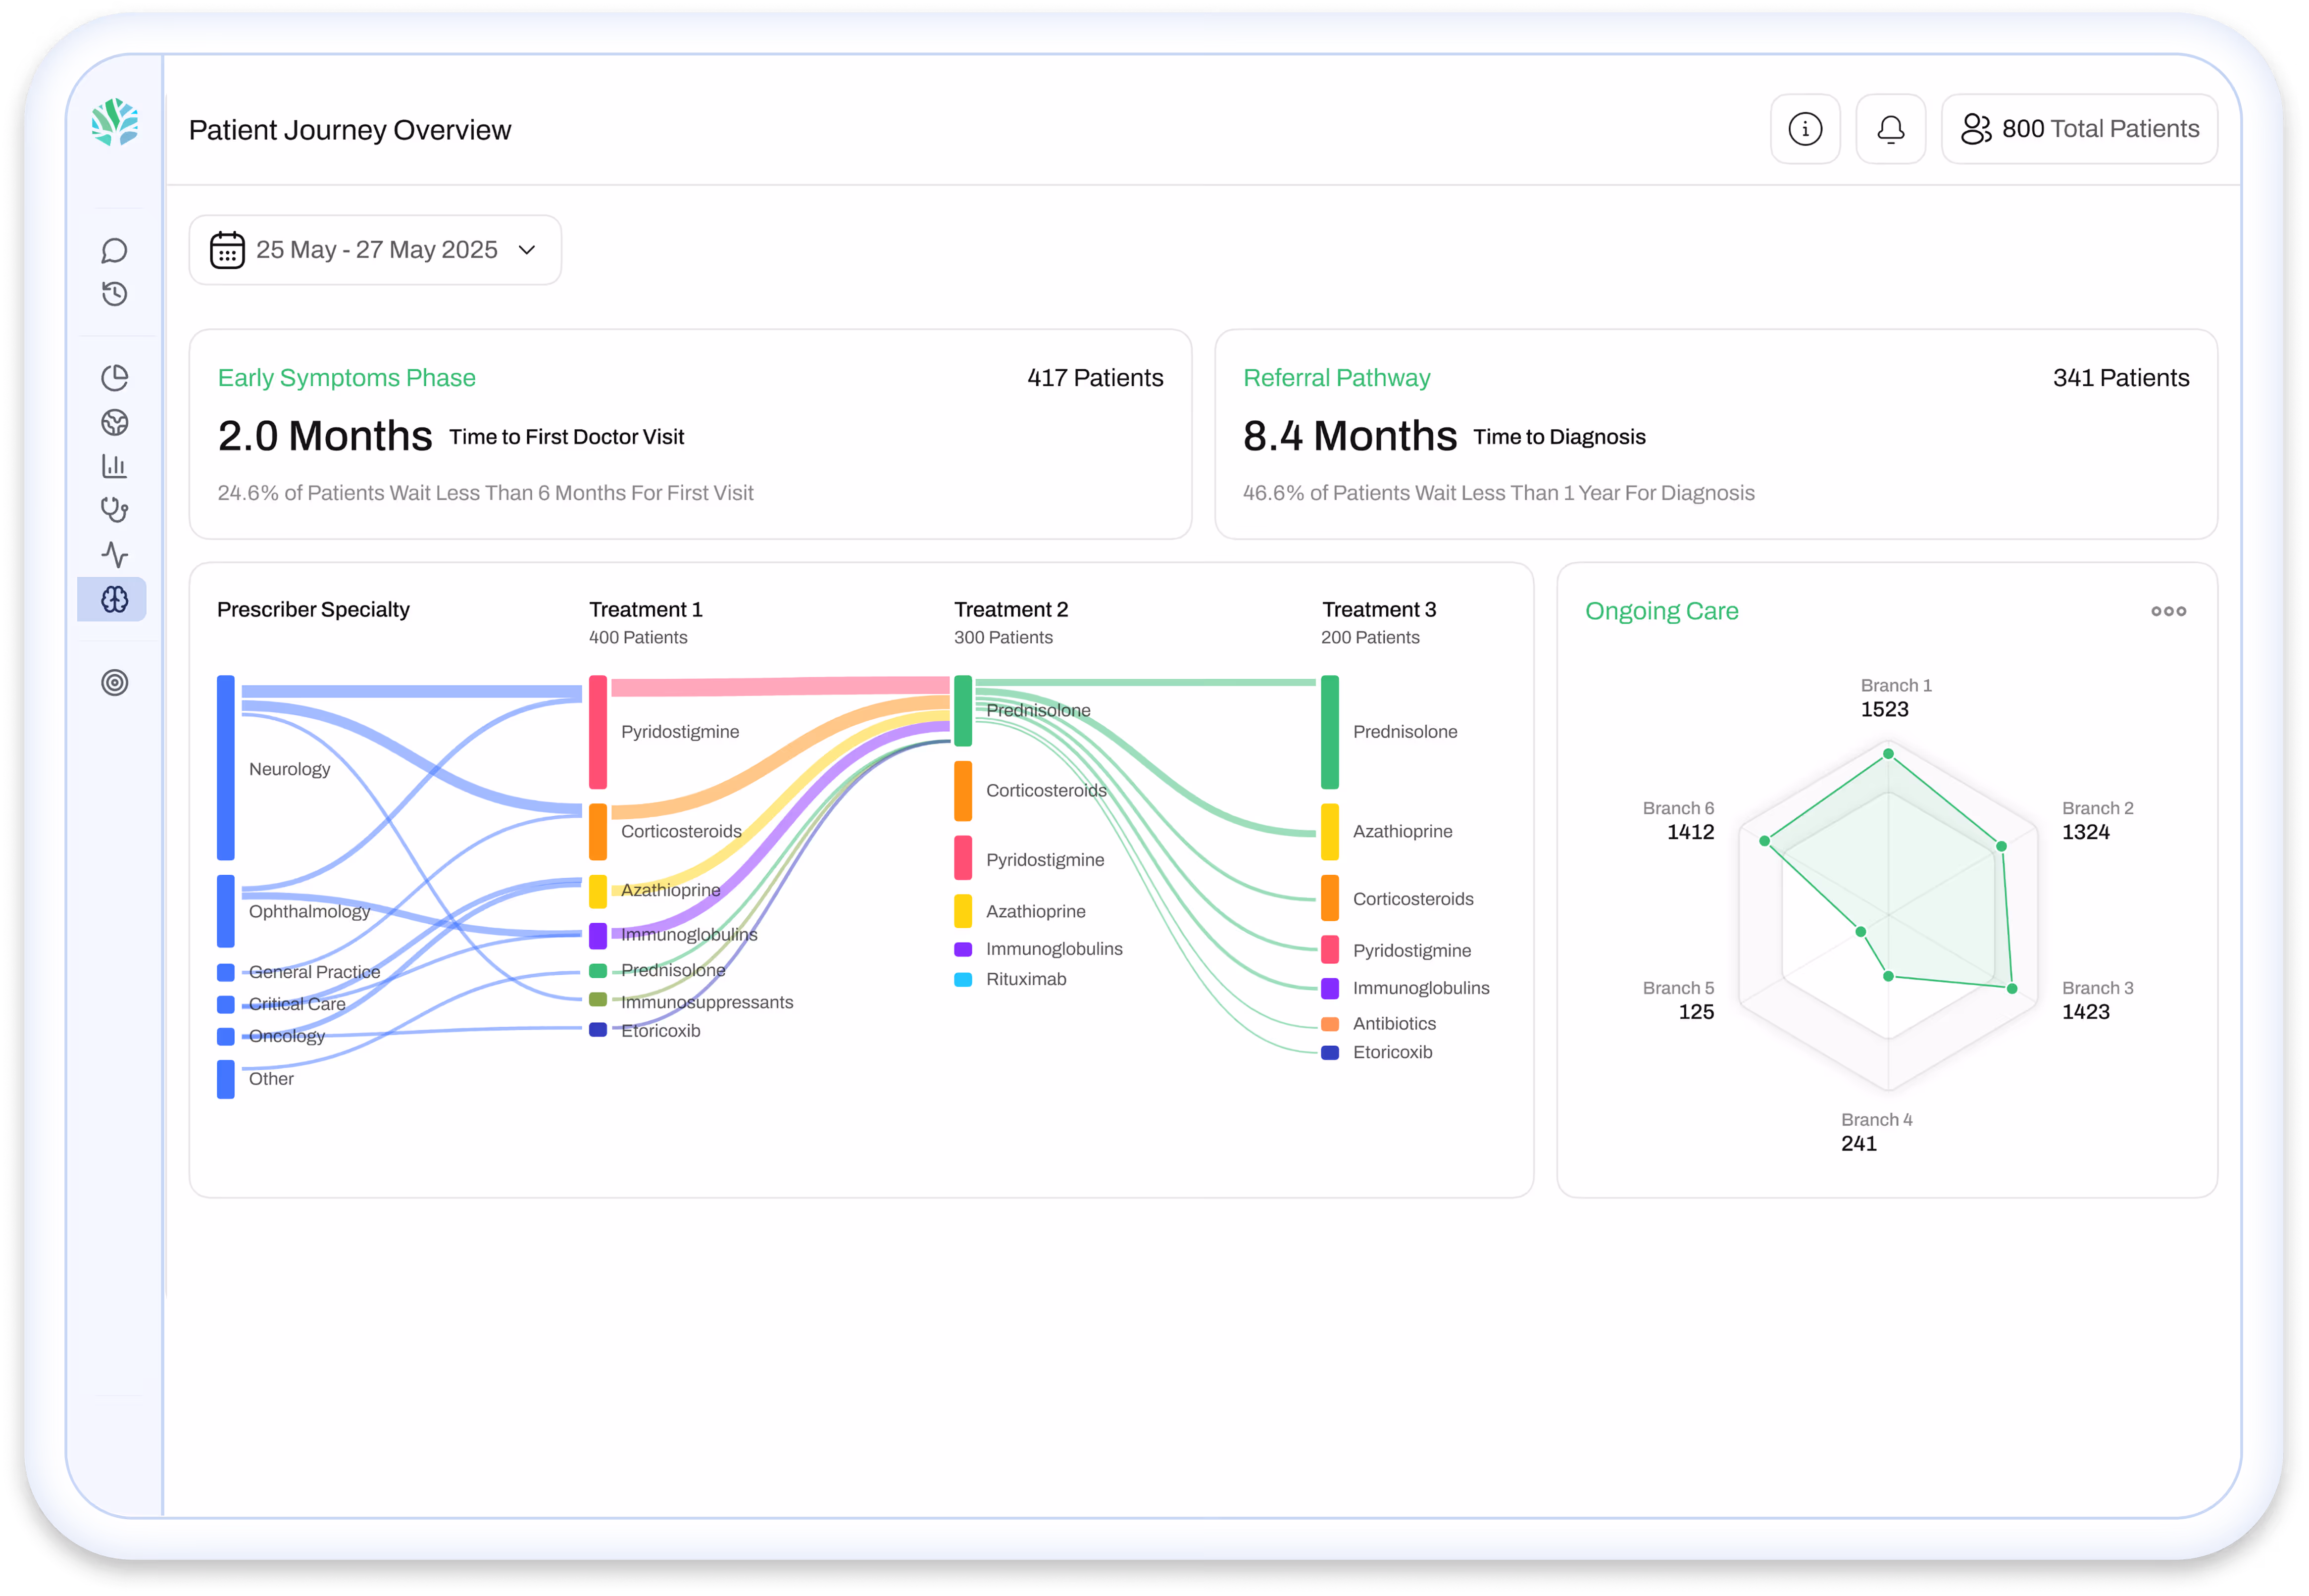
Task: Open Ongoing Care three-dot options menu
Action: (x=2168, y=611)
